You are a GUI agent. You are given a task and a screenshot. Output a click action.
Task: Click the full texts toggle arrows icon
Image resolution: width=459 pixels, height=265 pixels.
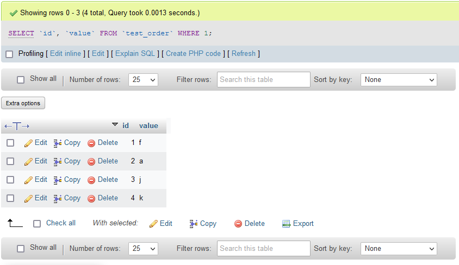pos(17,126)
